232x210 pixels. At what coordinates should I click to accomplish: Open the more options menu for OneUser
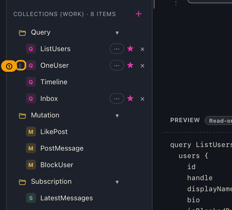[117, 65]
